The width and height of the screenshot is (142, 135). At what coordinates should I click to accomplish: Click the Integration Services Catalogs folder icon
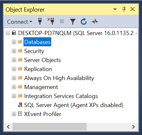(x=20, y=96)
